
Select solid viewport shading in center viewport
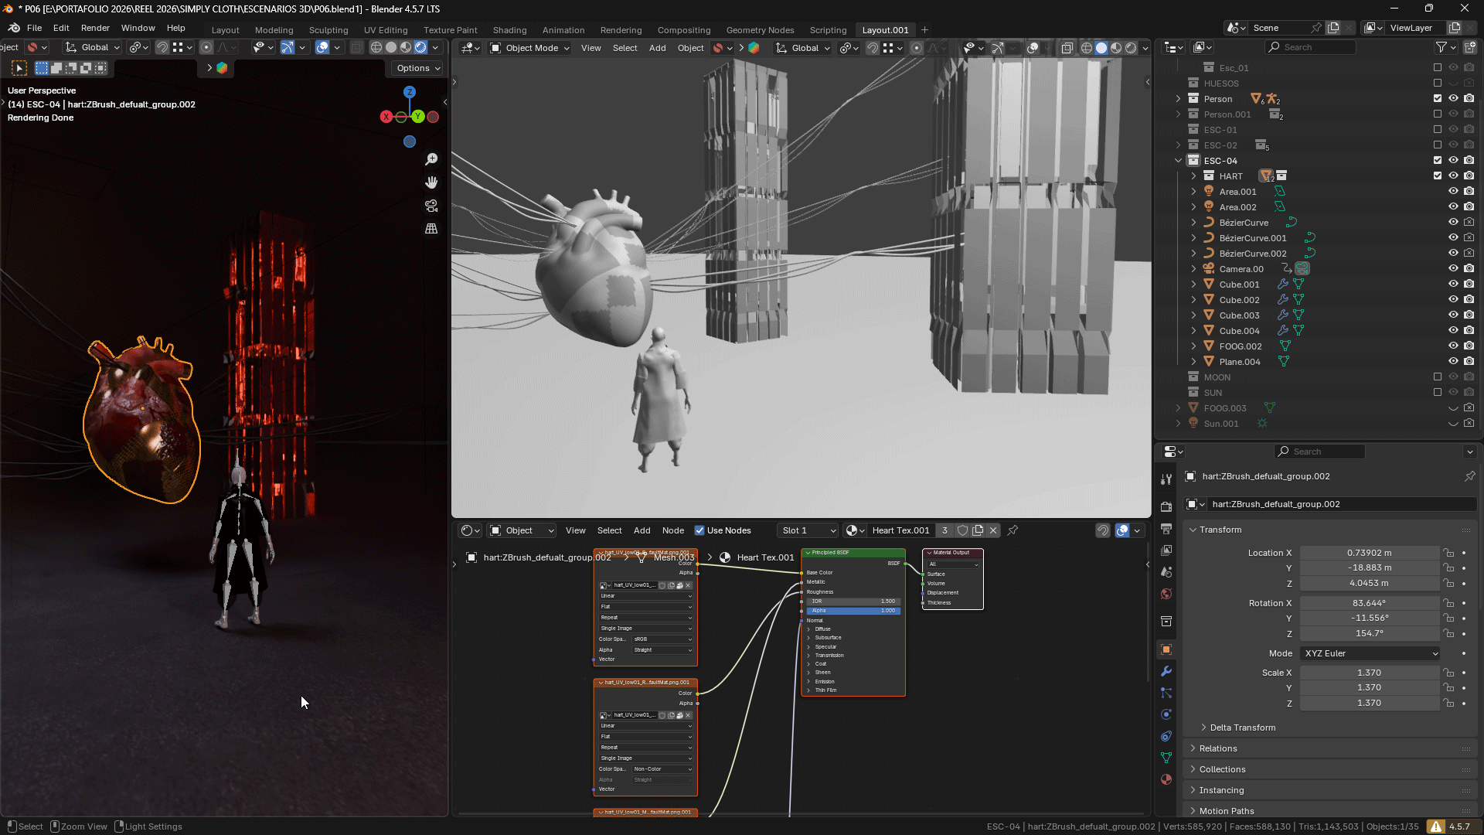coord(1101,48)
